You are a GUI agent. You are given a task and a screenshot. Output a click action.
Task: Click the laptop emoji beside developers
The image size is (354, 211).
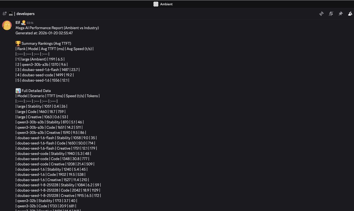(11, 14)
